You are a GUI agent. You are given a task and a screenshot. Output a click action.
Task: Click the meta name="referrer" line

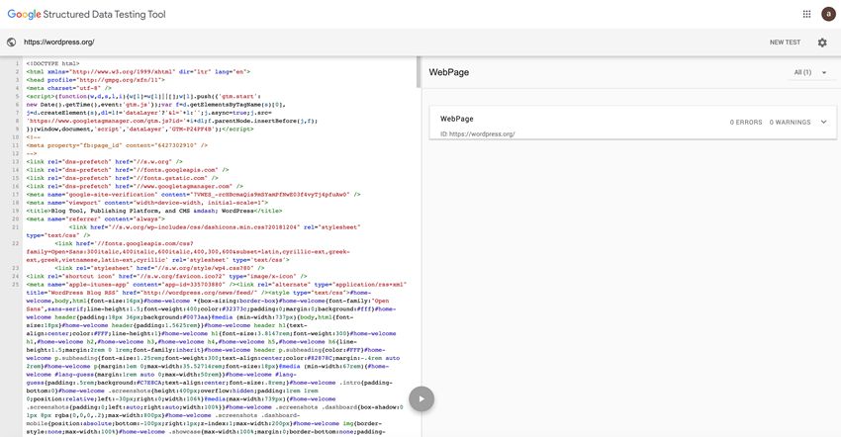95,218
